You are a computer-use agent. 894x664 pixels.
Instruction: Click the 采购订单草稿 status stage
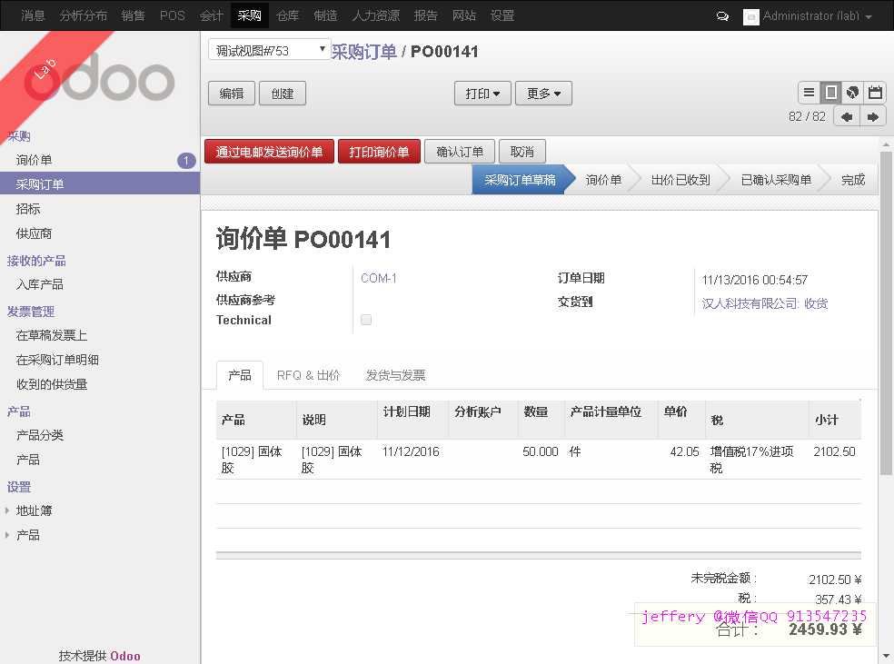pos(520,180)
